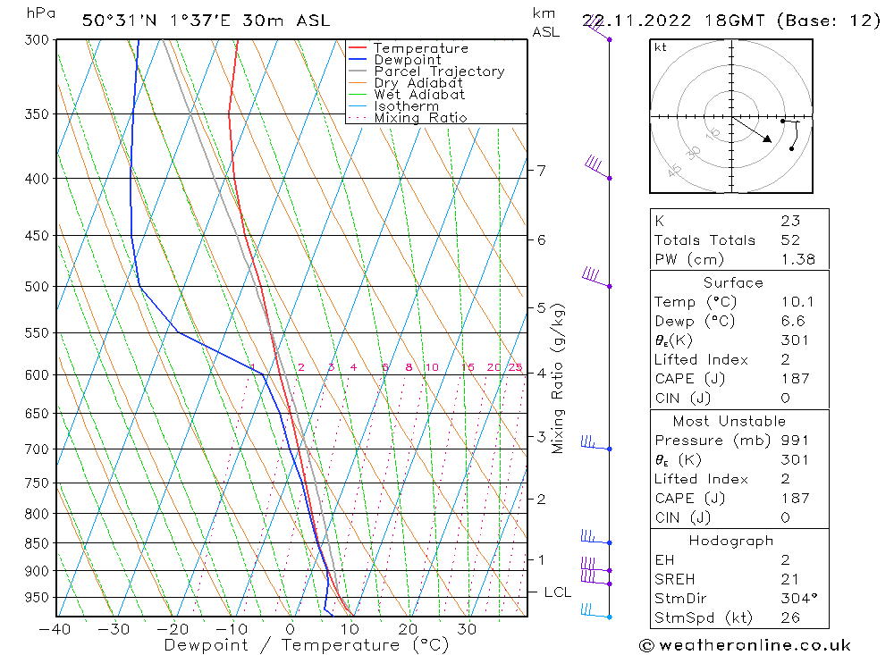Click the vertical Mixing Ratio (g/kg) axis title

(x=558, y=379)
